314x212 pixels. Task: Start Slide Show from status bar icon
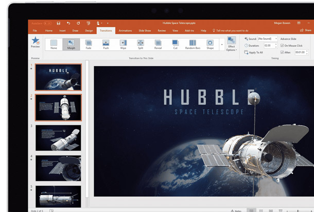click(x=281, y=210)
